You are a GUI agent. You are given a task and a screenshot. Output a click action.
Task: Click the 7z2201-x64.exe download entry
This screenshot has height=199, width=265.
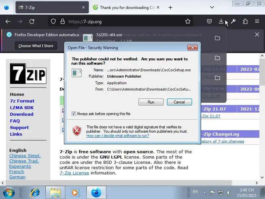coord(145,36)
